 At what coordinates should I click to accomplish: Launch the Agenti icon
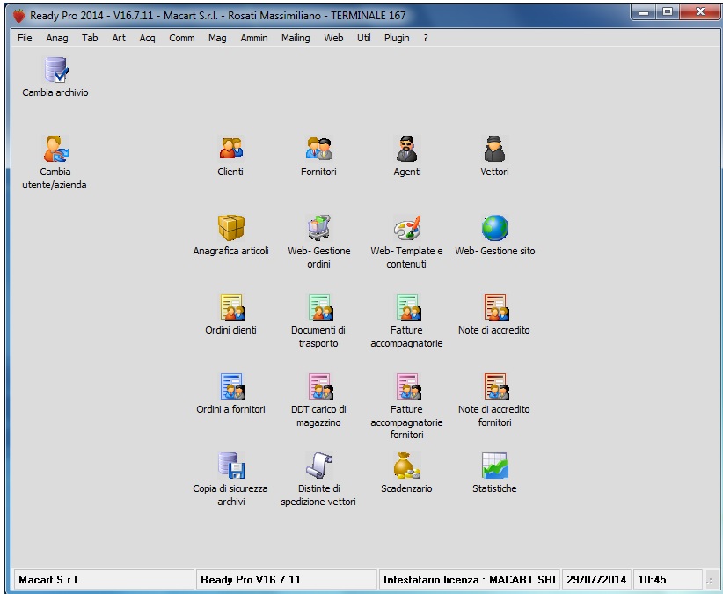pos(406,150)
